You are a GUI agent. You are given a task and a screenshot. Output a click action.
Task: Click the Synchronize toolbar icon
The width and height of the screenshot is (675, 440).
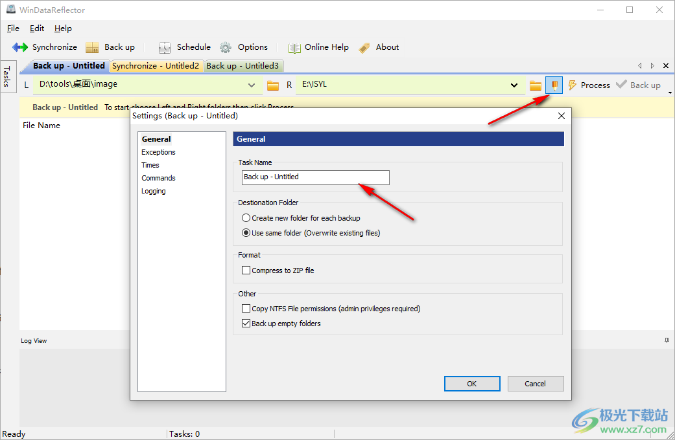tap(20, 47)
